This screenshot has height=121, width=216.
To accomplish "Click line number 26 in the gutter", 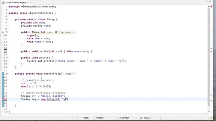I will (x=5, y=86).
